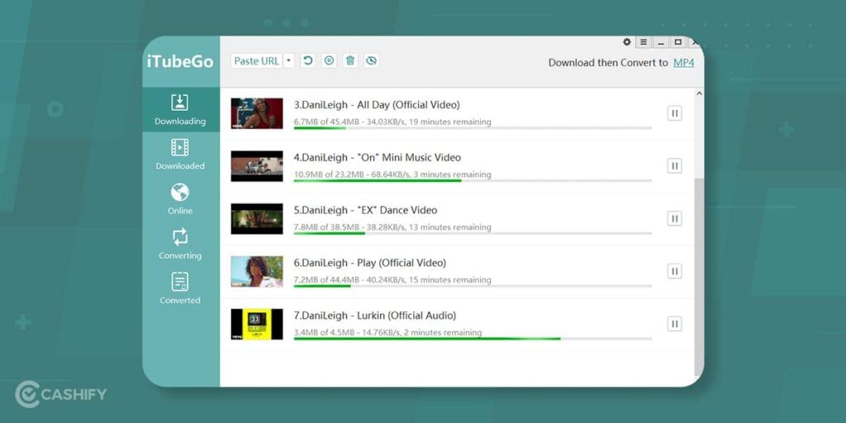Click the vertical scrollbar thumb
The image size is (846, 423).
tap(699, 277)
